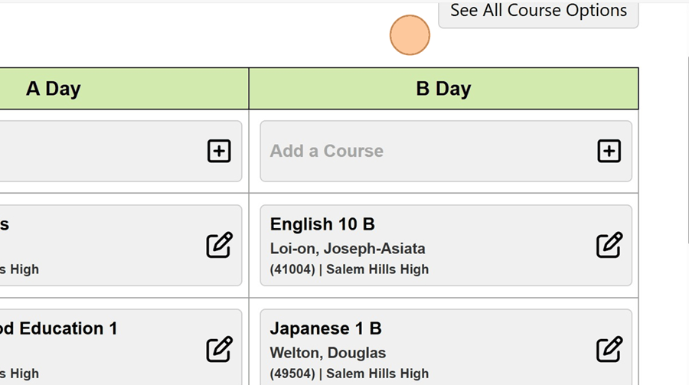Select the A Day column header

click(54, 89)
